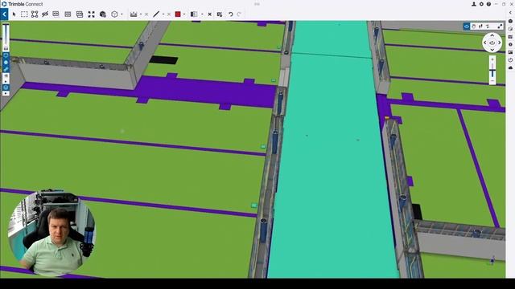Open the measure tool dropdown arrow
515x289 pixels.
(141, 14)
